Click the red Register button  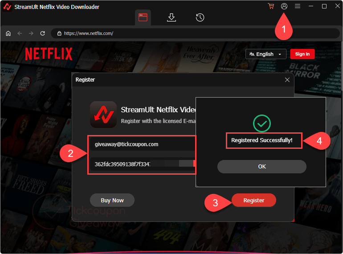254,200
